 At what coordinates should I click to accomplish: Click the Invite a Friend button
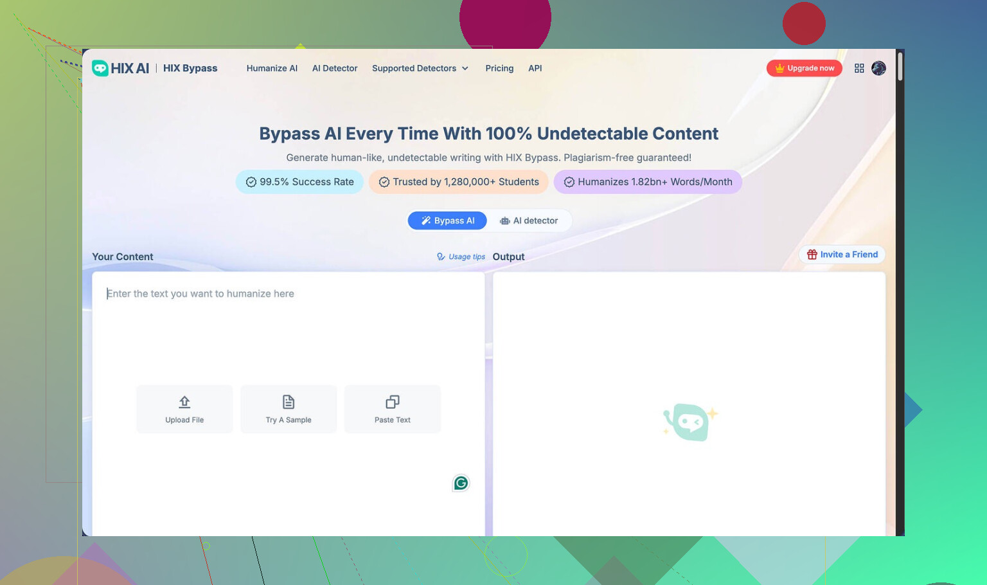842,255
